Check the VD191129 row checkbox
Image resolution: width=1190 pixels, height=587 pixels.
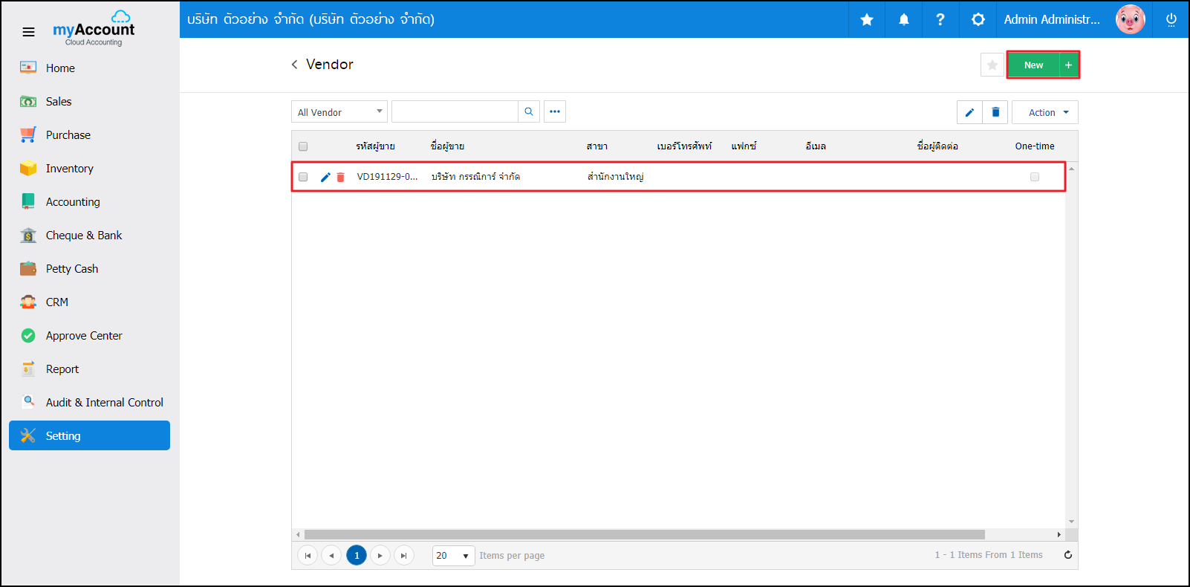tap(303, 177)
